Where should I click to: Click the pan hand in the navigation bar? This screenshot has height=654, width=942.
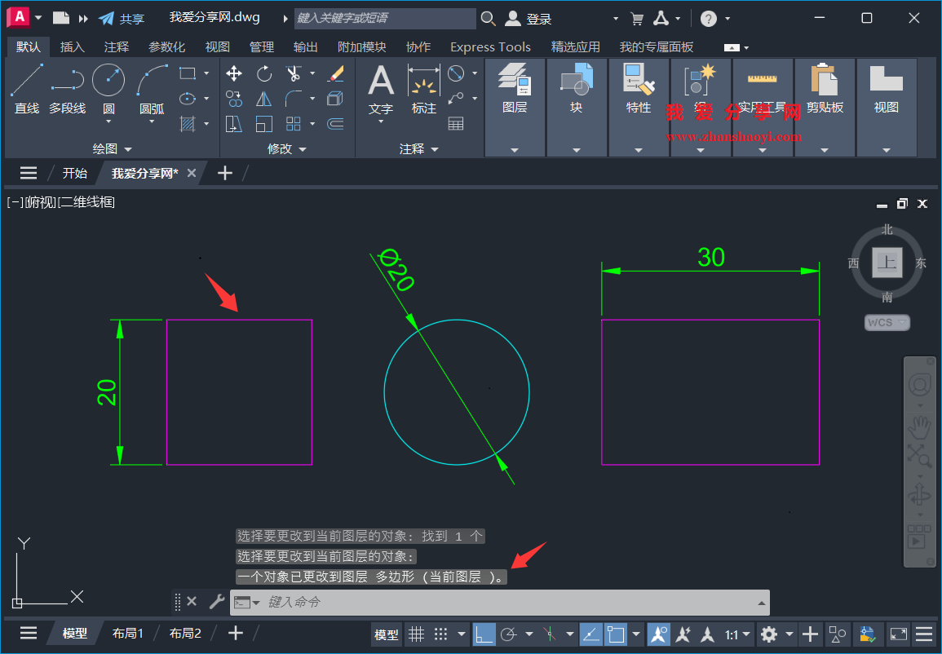(919, 425)
